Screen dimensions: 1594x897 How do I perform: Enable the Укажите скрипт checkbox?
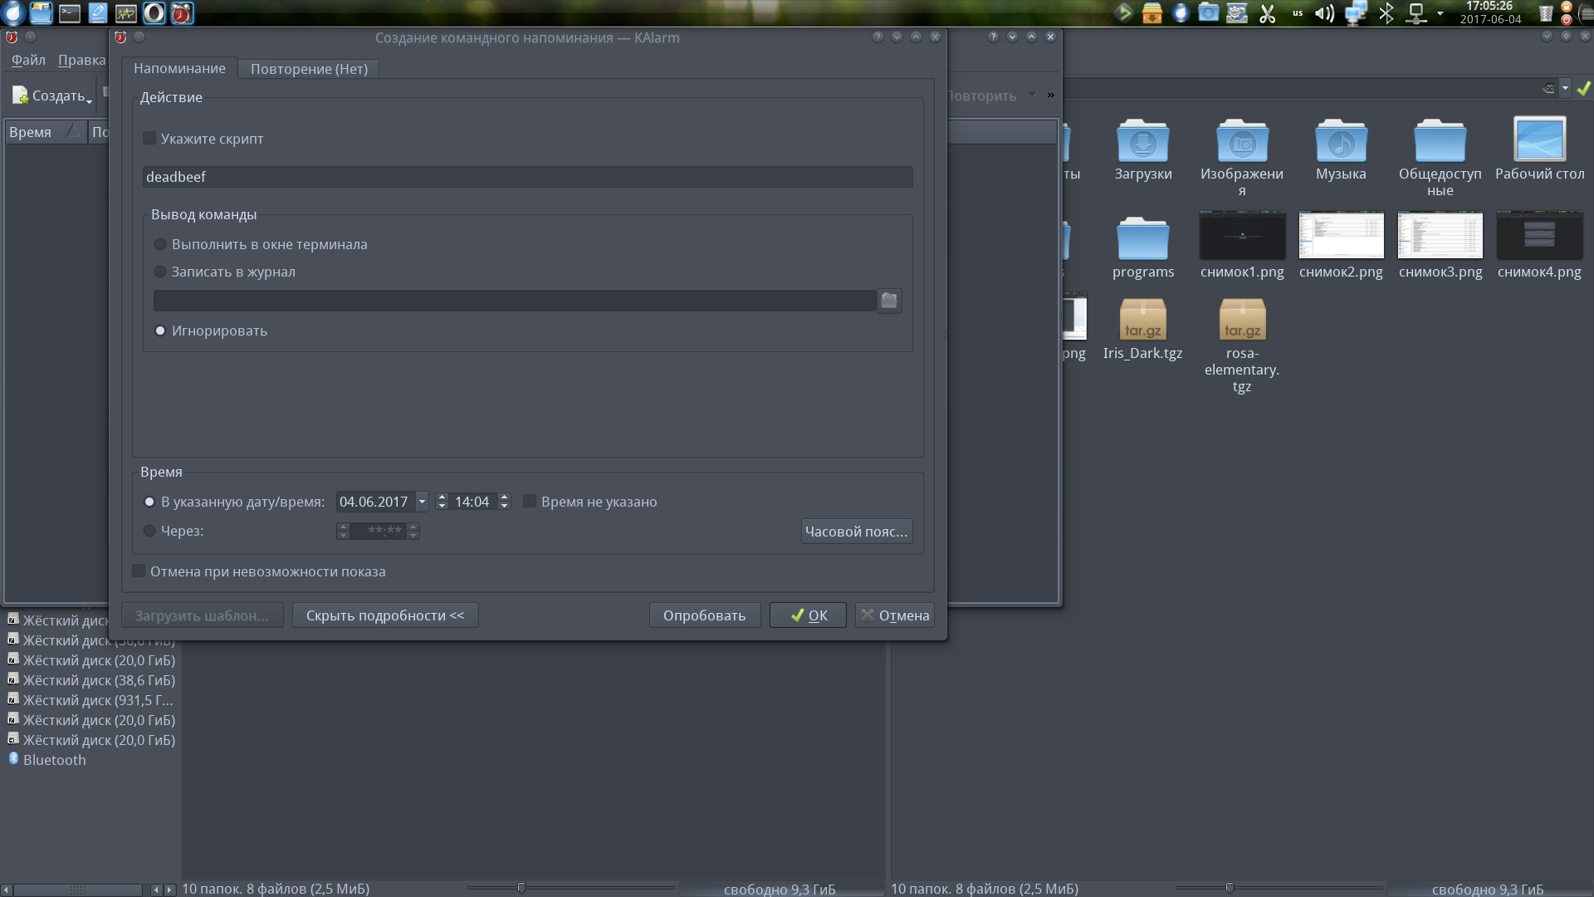[x=150, y=139]
